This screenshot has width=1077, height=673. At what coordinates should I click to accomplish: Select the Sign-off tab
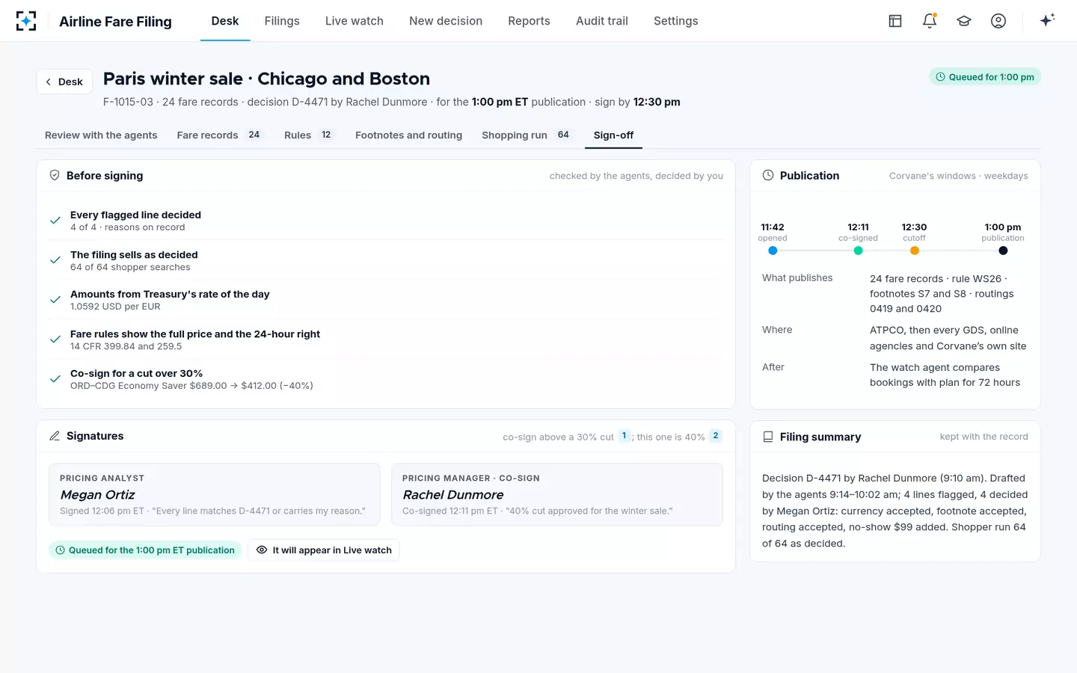click(613, 135)
